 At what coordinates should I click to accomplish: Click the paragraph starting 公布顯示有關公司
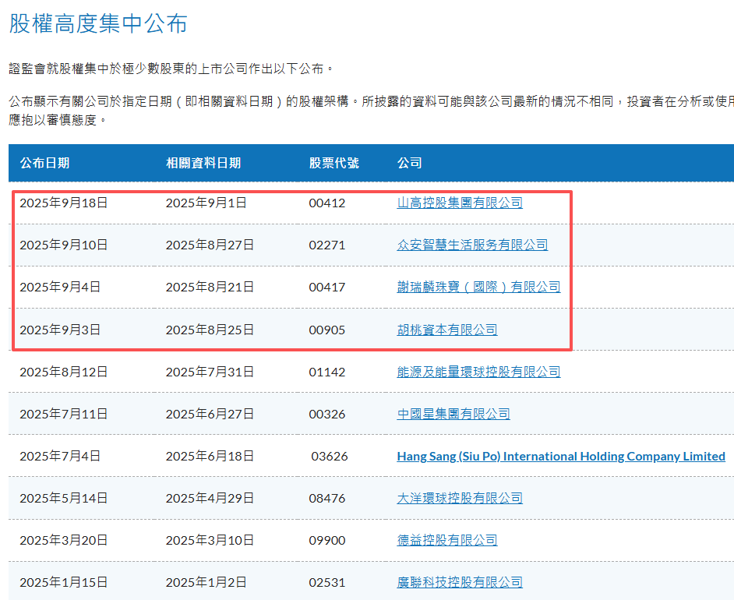pos(371,111)
